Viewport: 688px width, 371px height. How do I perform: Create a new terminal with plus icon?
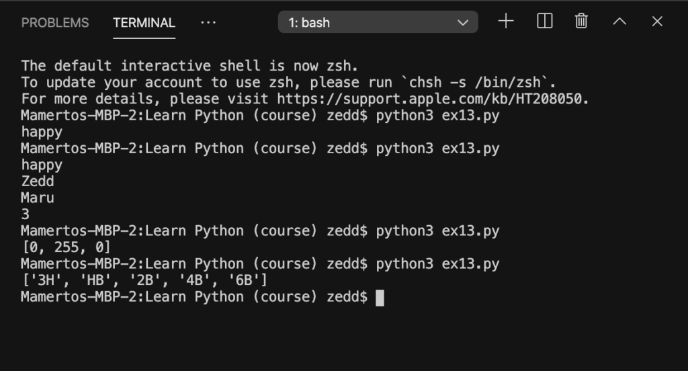pyautogui.click(x=506, y=21)
